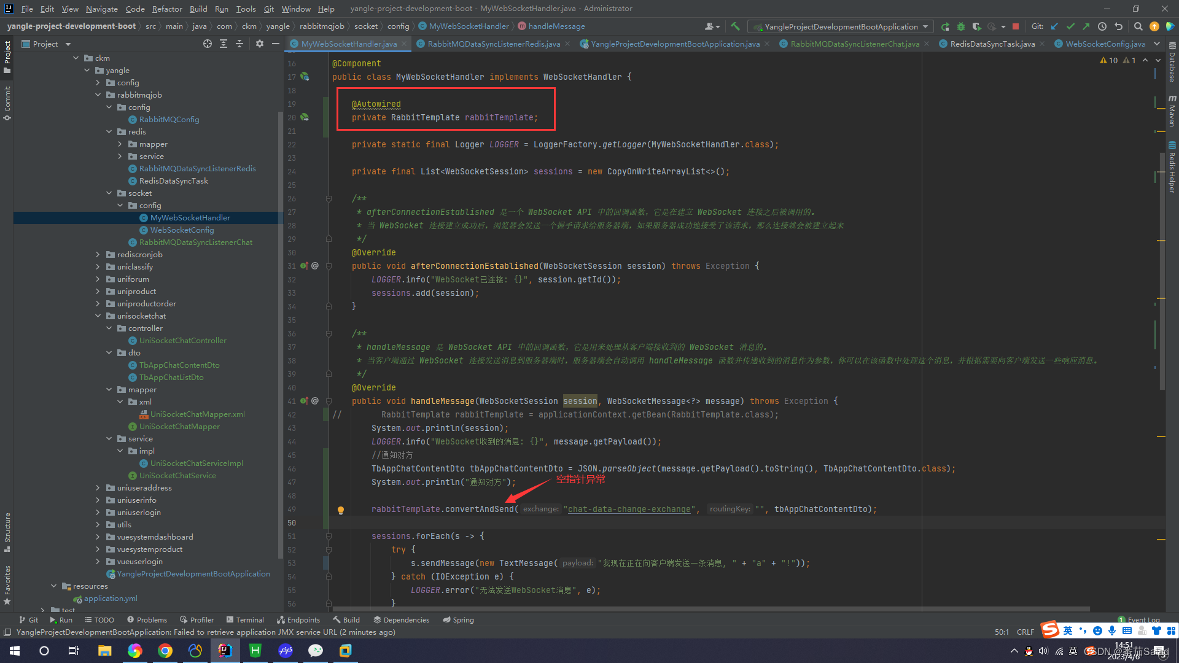Open Event Log
1179x663 pixels.
click(x=1138, y=620)
